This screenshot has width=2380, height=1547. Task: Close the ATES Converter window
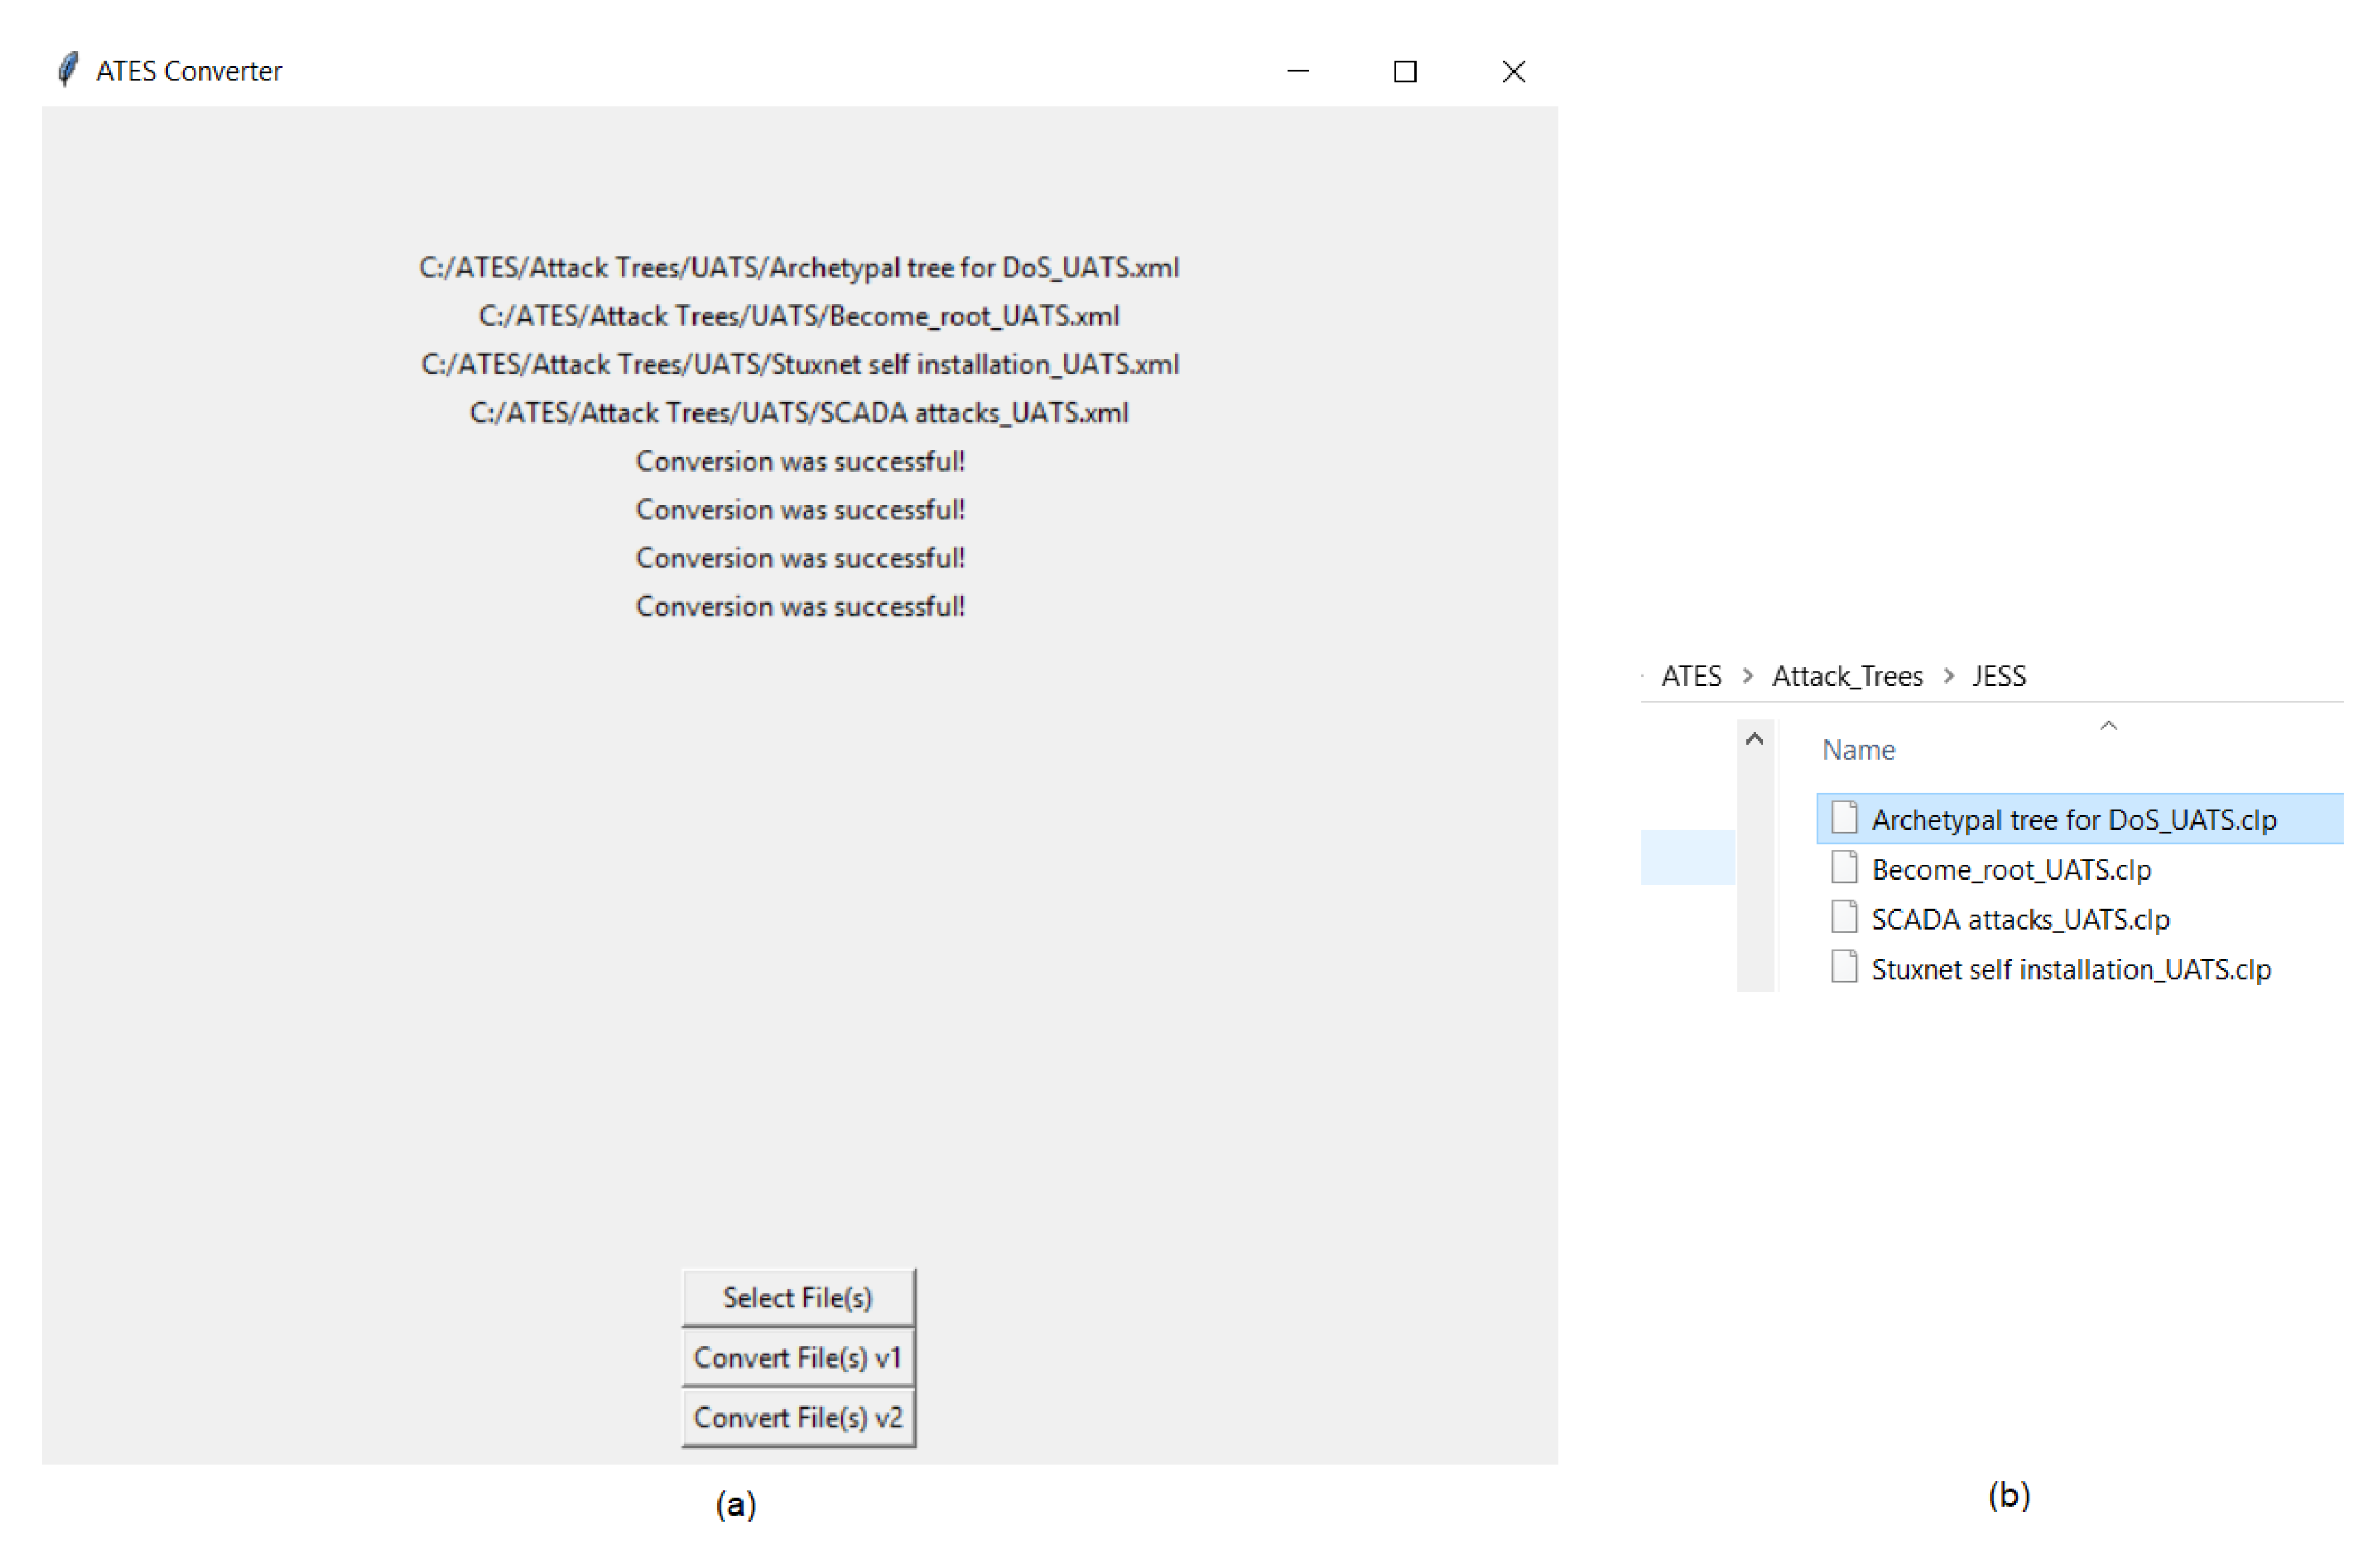(1513, 71)
